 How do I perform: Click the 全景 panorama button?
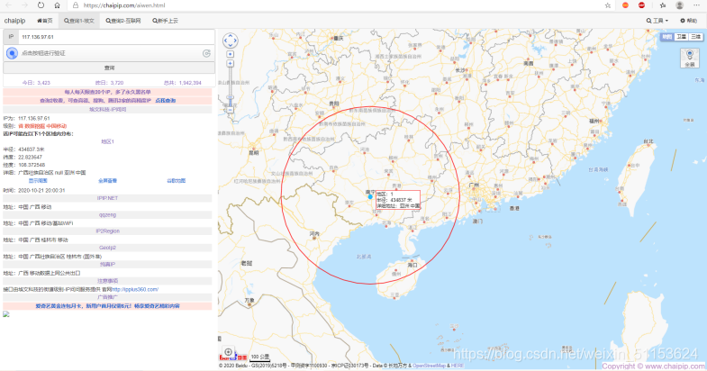tap(689, 59)
